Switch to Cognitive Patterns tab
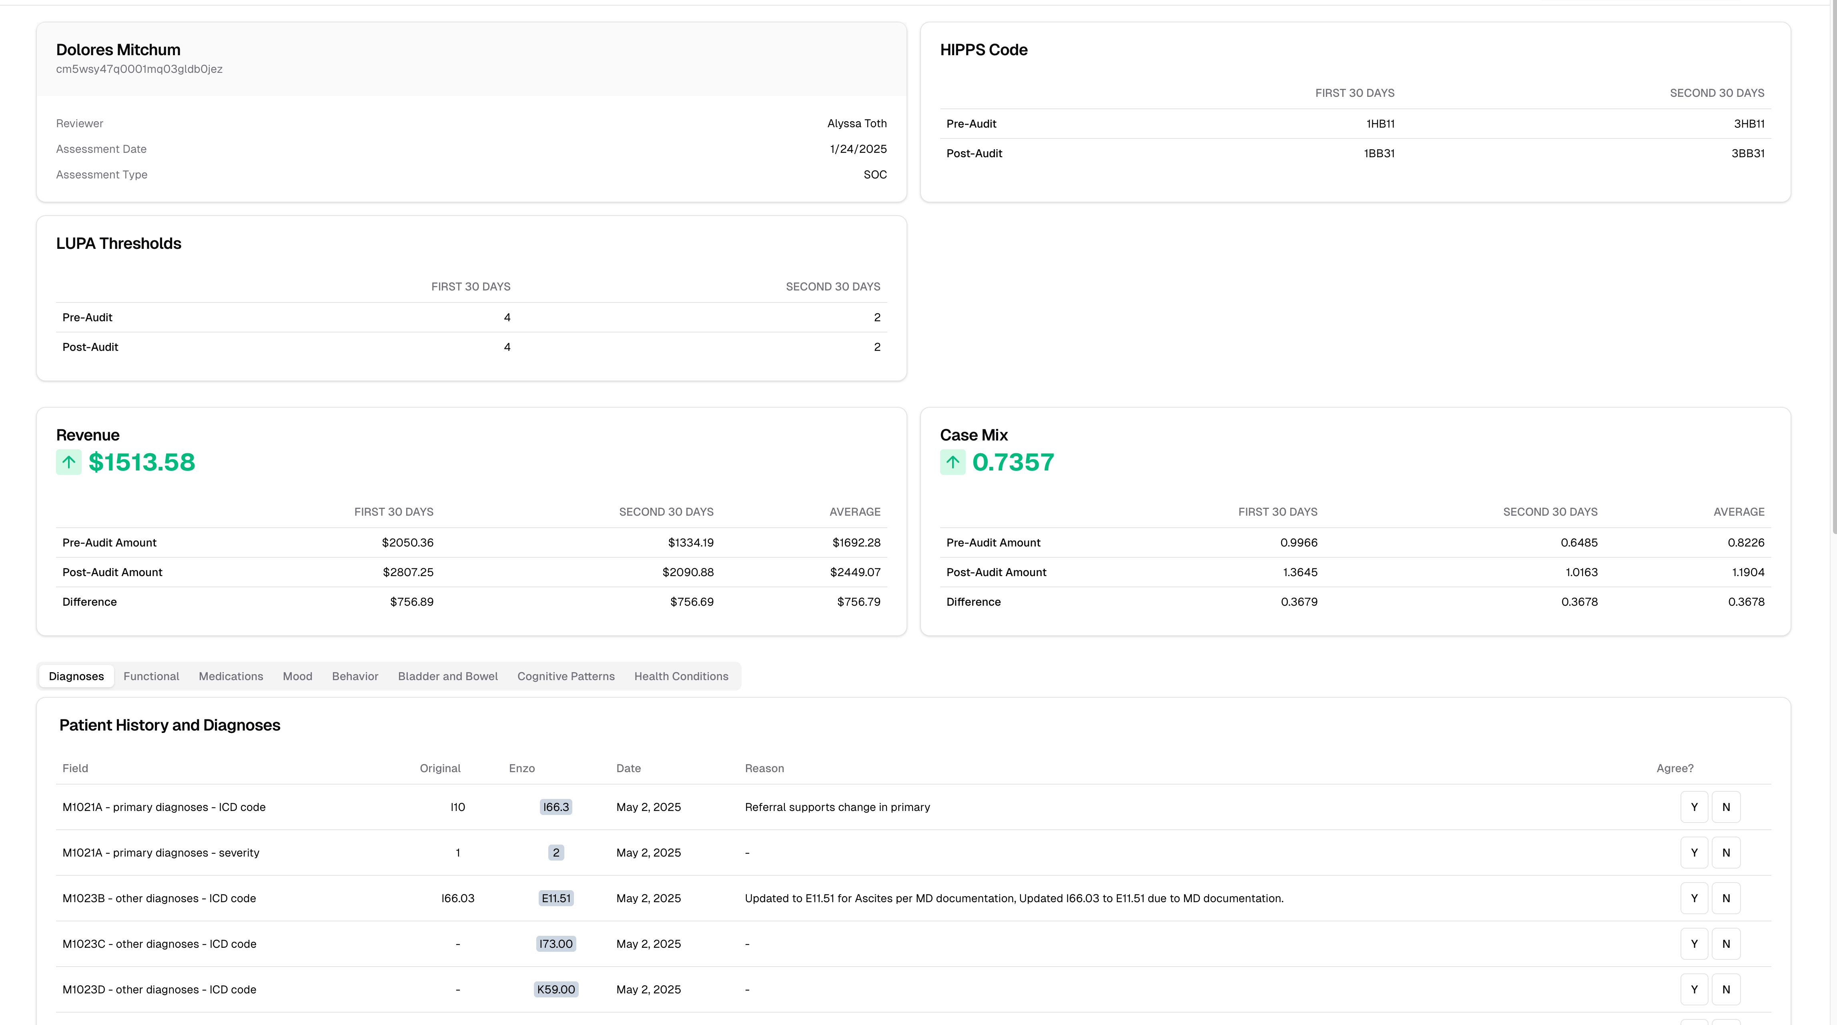This screenshot has width=1837, height=1025. [566, 676]
